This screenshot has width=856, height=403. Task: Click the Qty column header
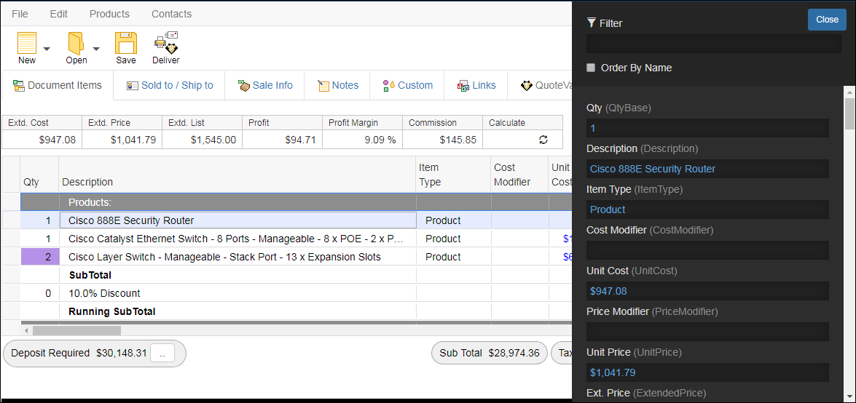coord(40,175)
